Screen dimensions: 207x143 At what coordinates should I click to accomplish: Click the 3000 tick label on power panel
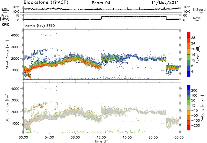[x=15, y=47]
